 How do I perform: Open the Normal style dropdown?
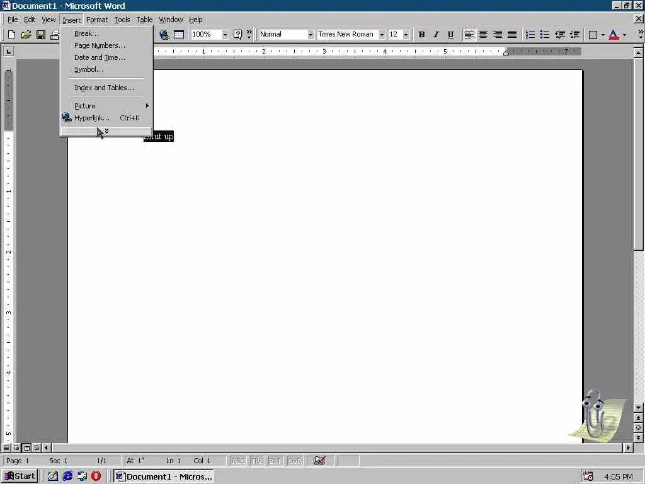click(311, 35)
